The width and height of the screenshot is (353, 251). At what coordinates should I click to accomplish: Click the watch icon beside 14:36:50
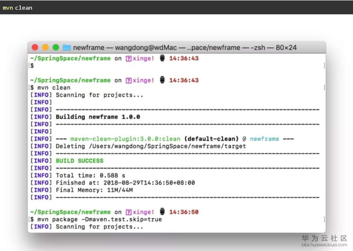(162, 211)
